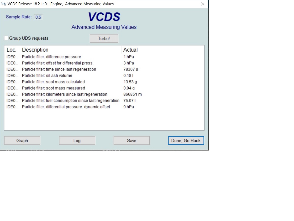Viewport: 294px width, 221px height.
Task: Click the value 78307 s
Action: pos(131,69)
